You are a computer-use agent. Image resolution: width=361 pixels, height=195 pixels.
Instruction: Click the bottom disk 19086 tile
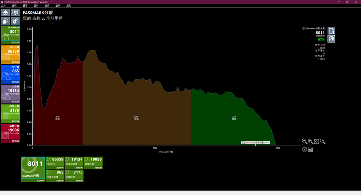[x=93, y=163]
